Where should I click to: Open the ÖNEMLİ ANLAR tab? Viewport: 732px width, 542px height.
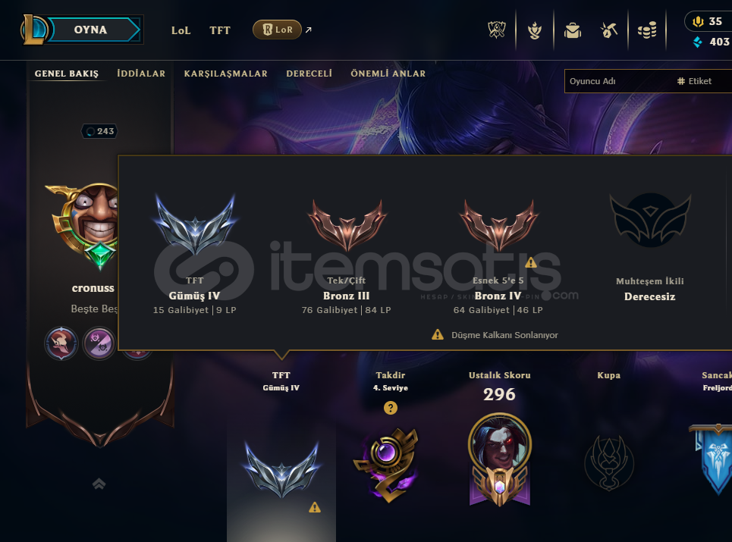coord(388,74)
